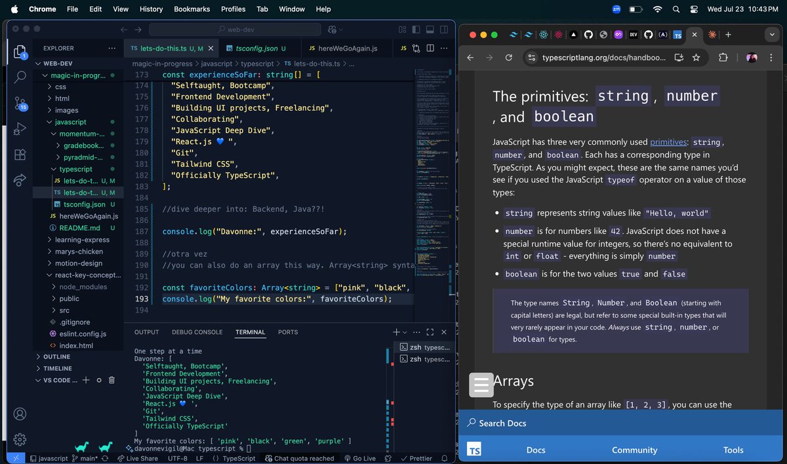The height and width of the screenshot is (464, 787).
Task: Open the OUTPUT panel tab
Action: point(146,332)
